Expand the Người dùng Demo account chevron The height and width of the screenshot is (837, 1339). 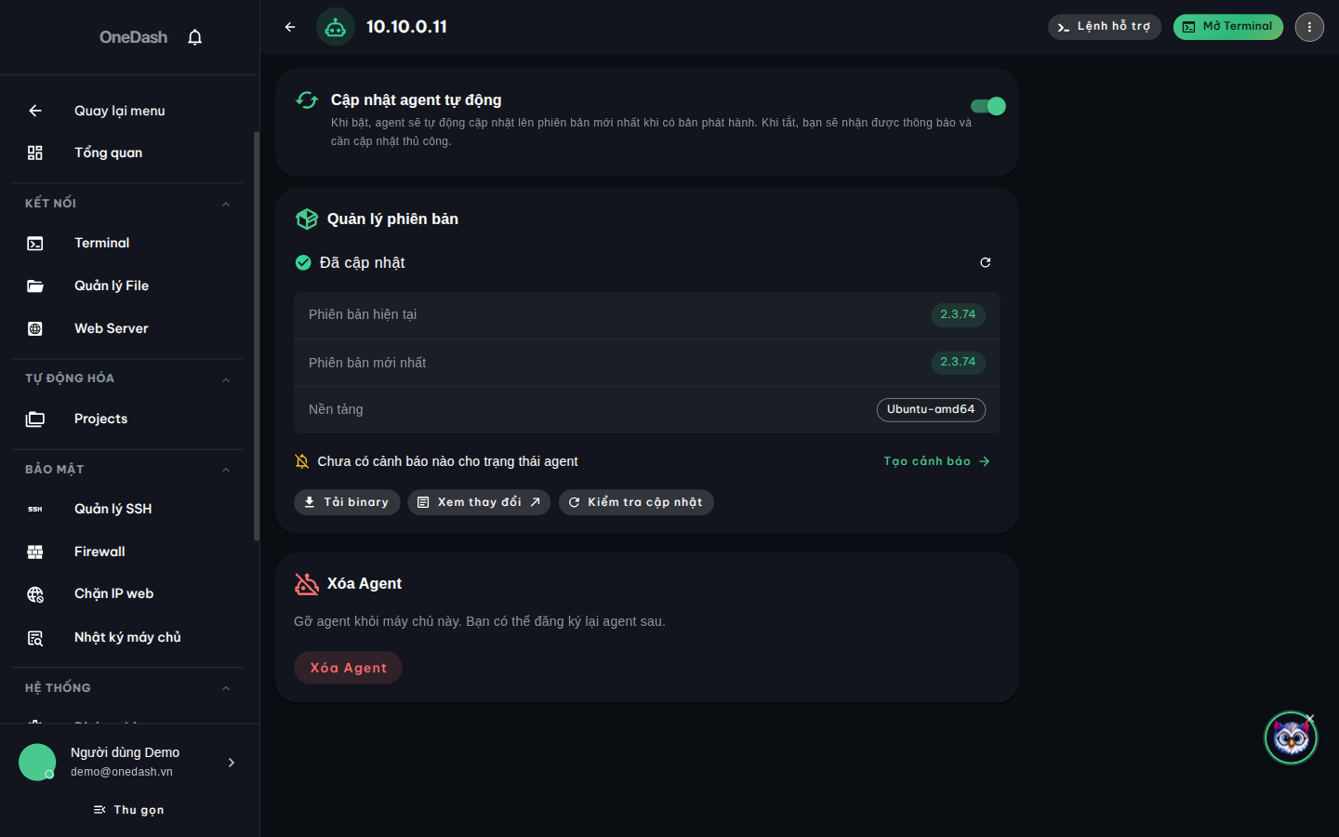pos(232,763)
